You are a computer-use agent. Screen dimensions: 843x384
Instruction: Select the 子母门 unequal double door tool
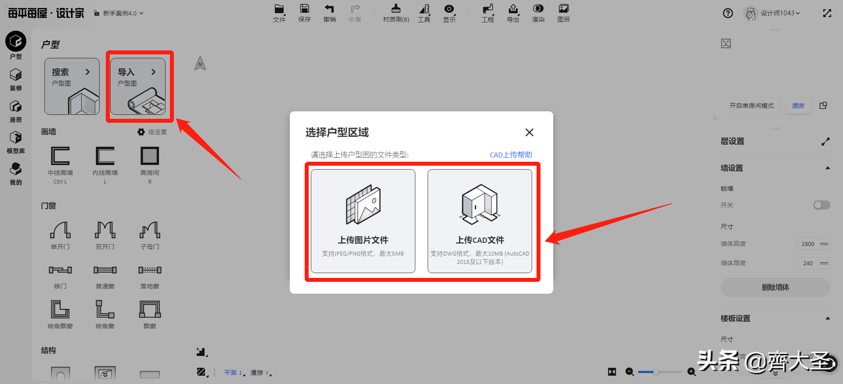[x=150, y=235]
